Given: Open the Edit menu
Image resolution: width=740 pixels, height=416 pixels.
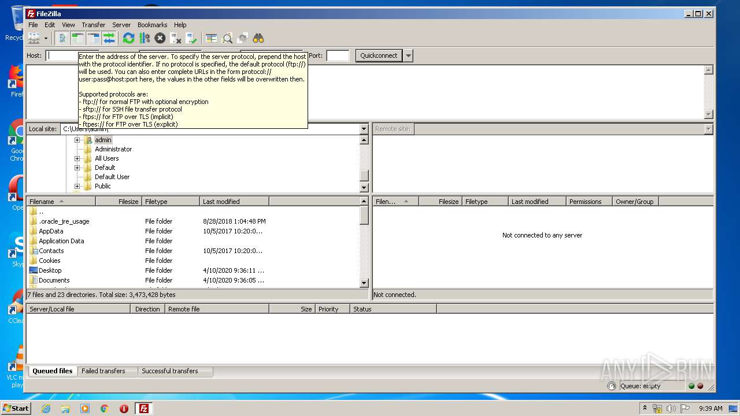Looking at the screenshot, I should (x=50, y=25).
